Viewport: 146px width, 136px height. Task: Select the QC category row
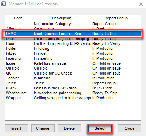(73, 73)
